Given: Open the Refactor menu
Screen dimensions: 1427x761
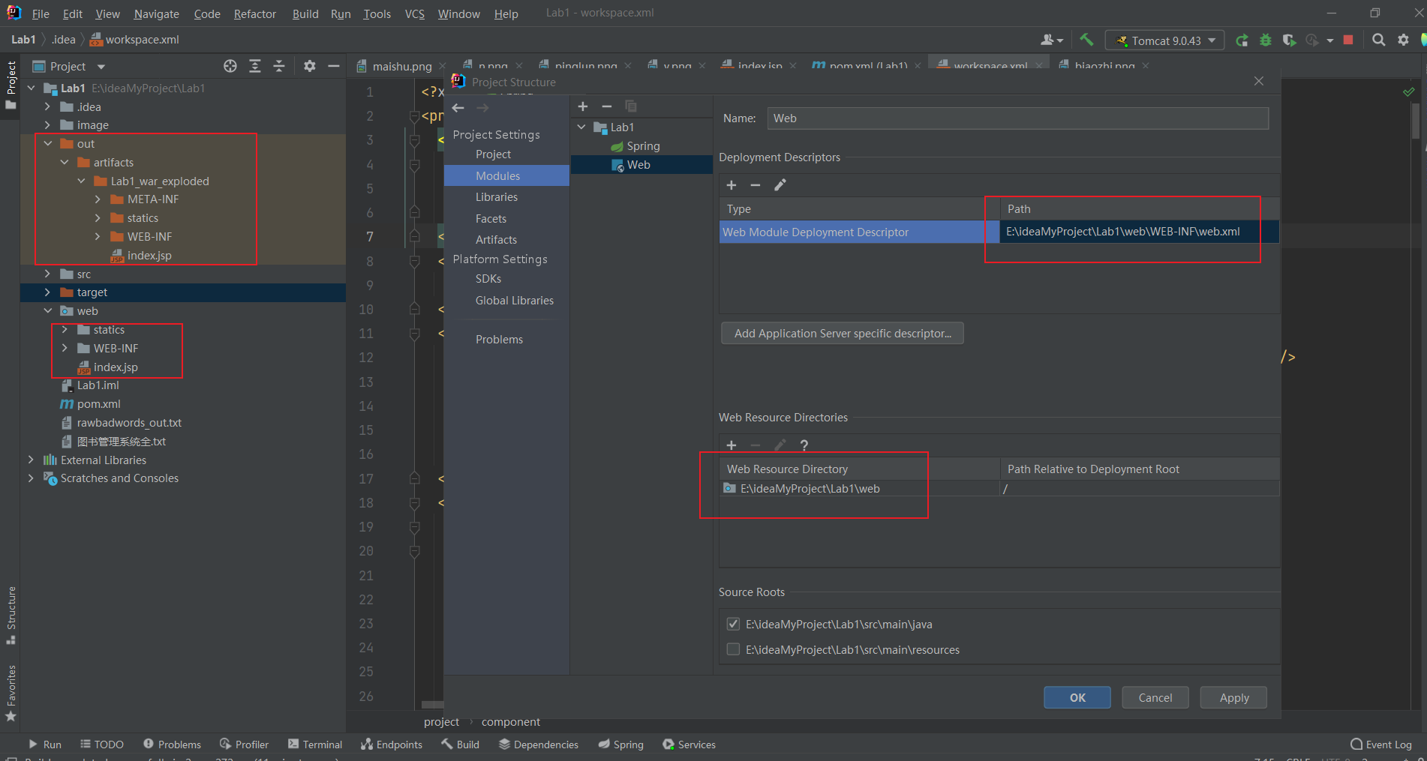Looking at the screenshot, I should 254,13.
